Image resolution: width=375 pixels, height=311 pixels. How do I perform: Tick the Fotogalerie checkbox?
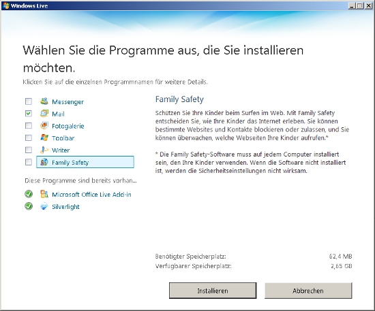pyautogui.click(x=29, y=125)
